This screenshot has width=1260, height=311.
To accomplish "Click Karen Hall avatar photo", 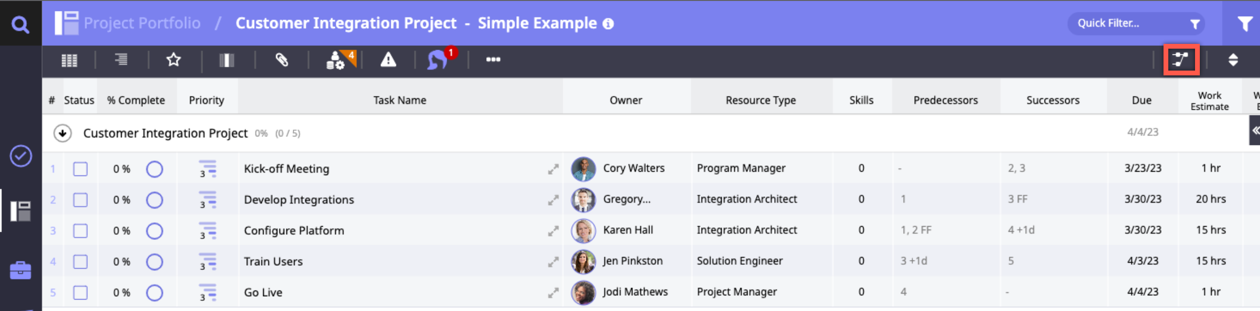I will 583,231.
